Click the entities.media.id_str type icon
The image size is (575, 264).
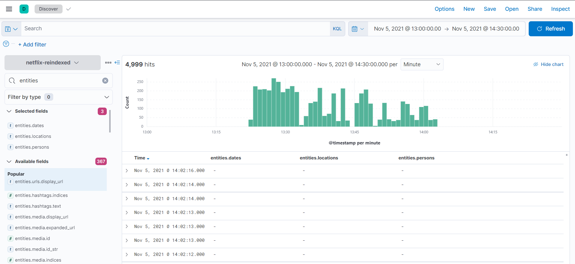11,249
